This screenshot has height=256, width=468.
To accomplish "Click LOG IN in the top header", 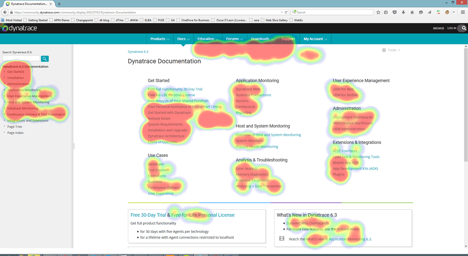I will [452, 28].
